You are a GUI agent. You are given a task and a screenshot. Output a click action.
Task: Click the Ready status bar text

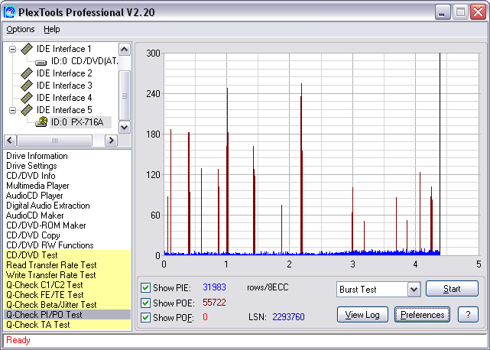coord(18,340)
